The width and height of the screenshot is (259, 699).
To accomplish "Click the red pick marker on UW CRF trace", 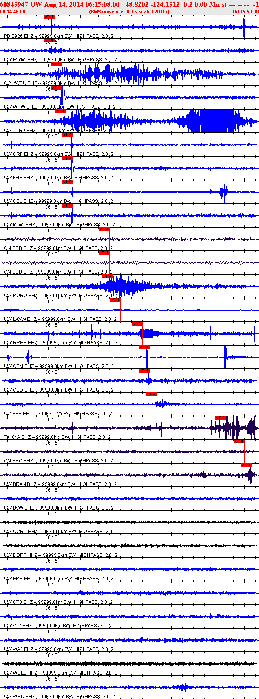I will [x=68, y=135].
